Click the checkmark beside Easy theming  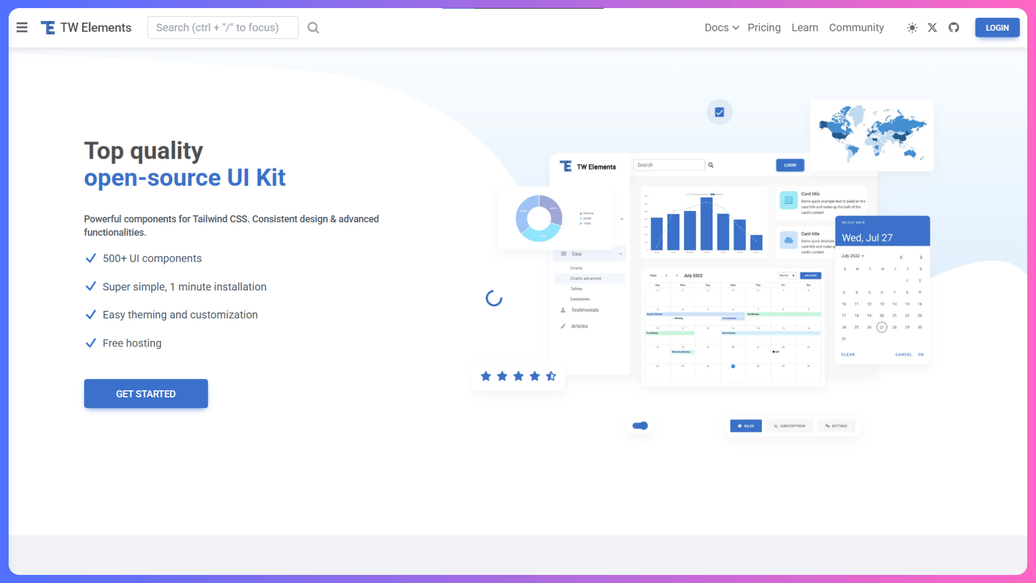91,314
